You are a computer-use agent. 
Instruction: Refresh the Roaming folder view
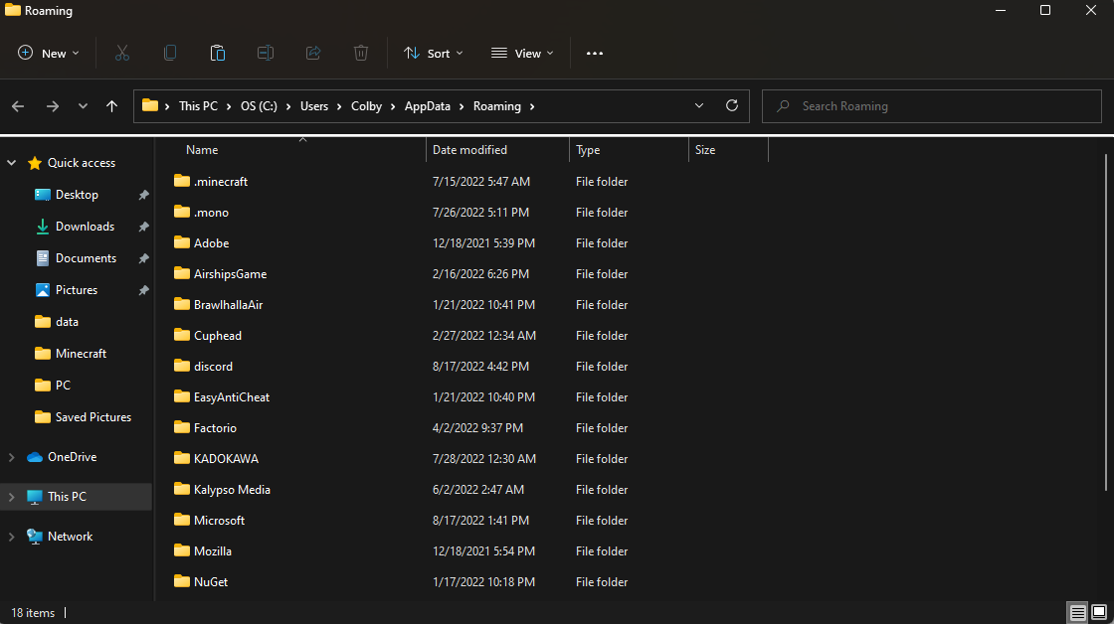click(732, 106)
